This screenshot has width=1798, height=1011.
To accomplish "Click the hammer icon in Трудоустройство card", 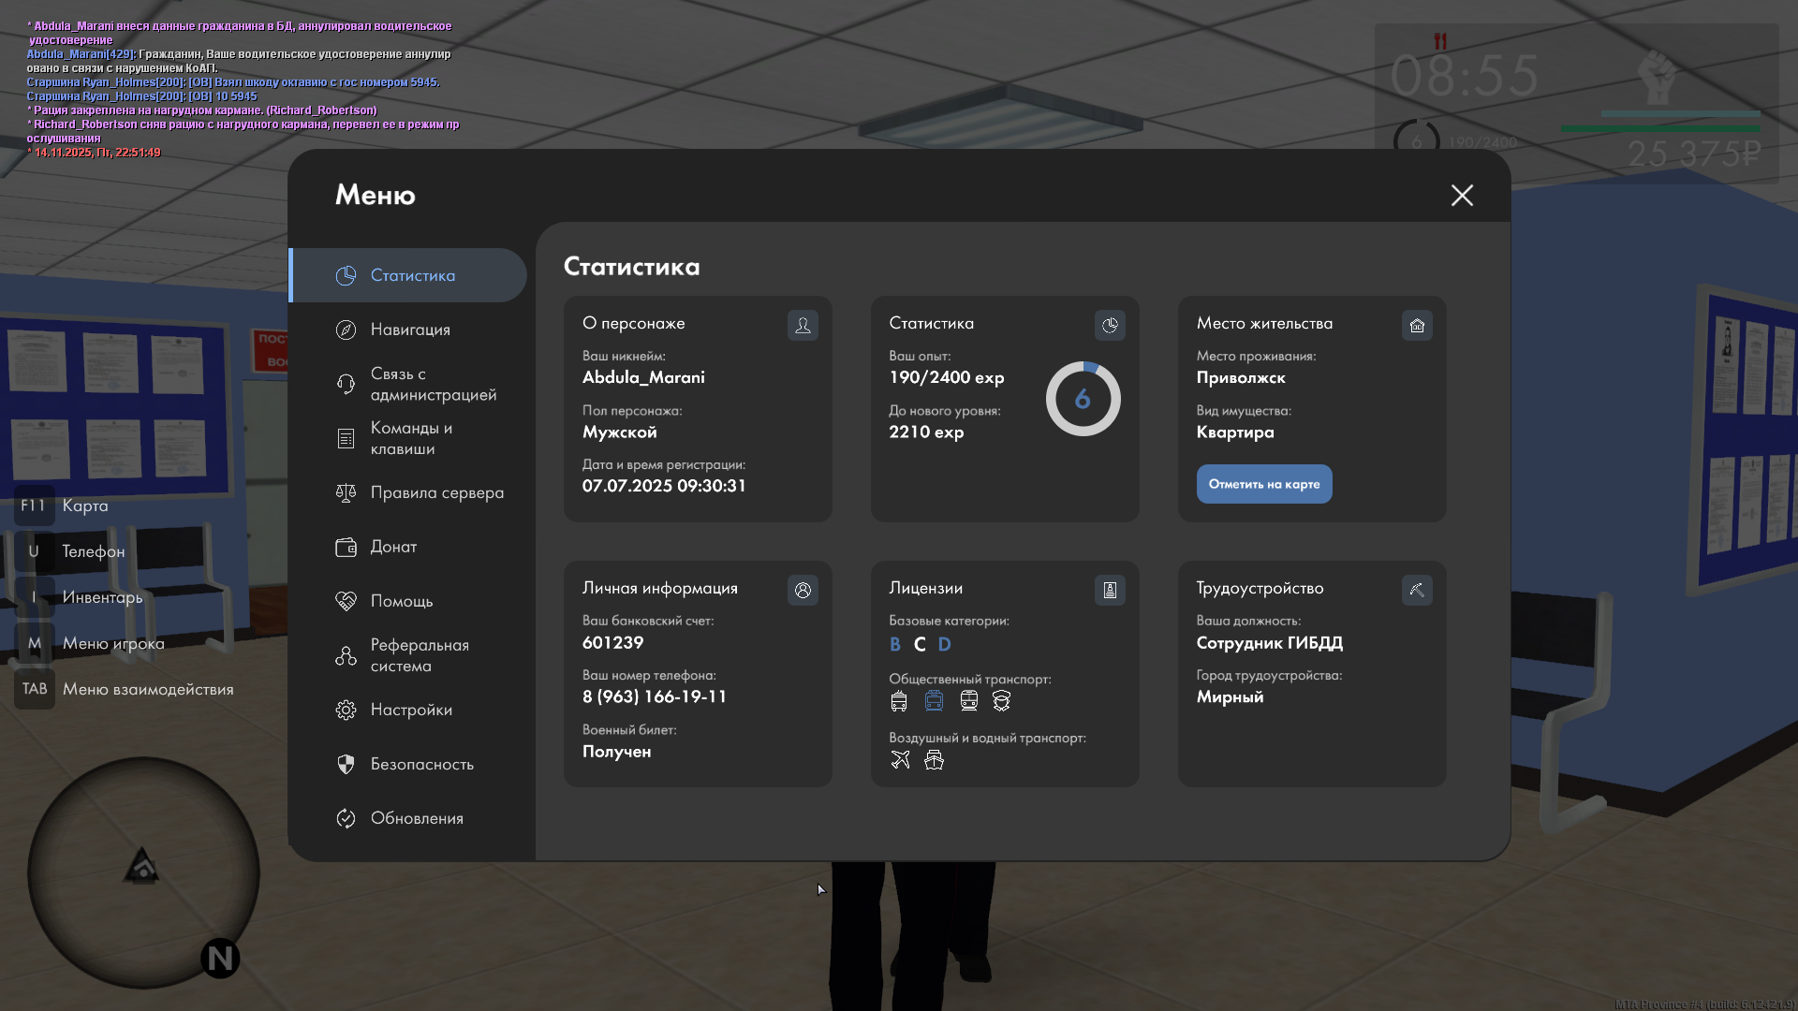I will pos(1417,590).
